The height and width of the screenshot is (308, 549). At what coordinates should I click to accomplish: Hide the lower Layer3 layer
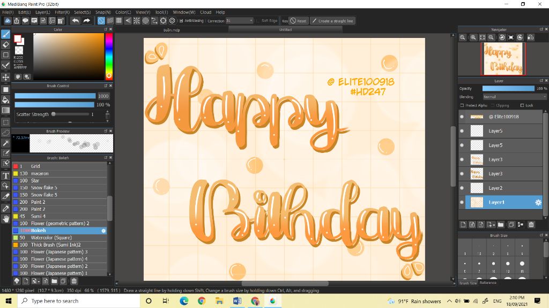(462, 174)
